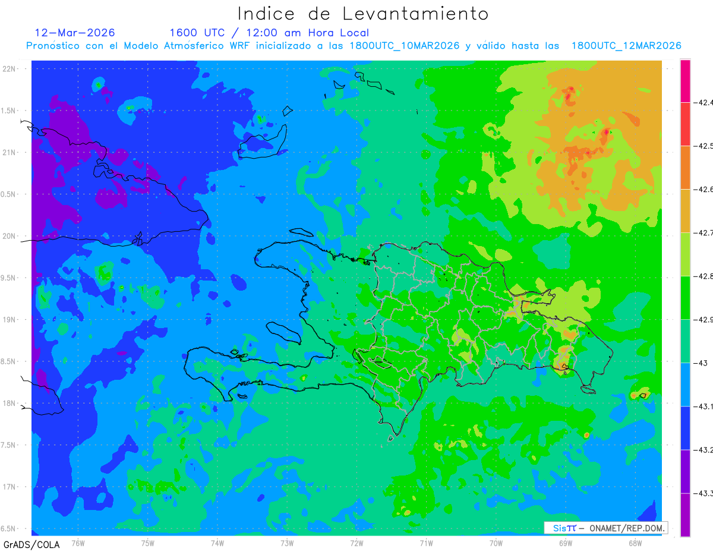The height and width of the screenshot is (551, 713).
Task: Click the title 'Indice de Levantamiento'
Action: tap(363, 14)
